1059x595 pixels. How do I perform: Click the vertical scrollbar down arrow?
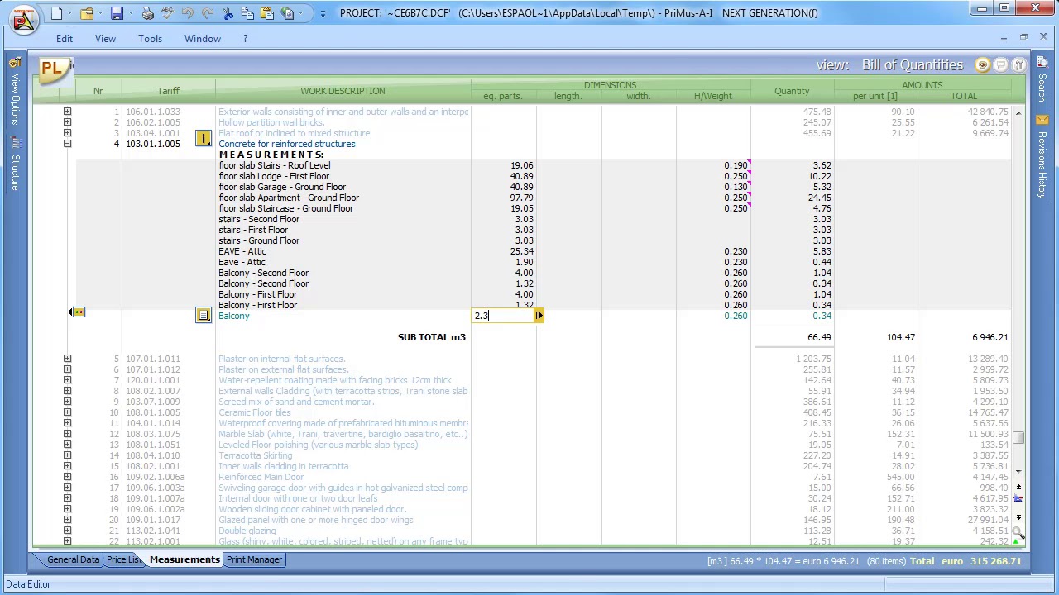tap(1018, 471)
